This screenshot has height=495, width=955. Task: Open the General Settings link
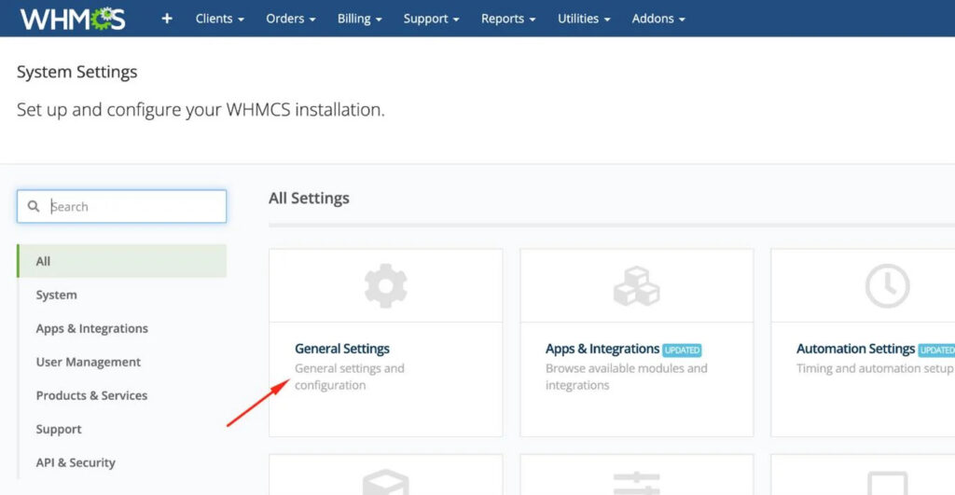pos(342,349)
